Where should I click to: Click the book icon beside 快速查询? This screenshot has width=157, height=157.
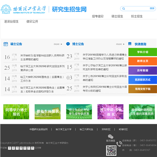click(130, 44)
